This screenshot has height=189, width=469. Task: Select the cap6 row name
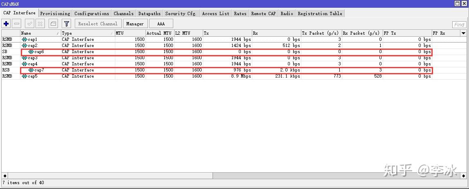pyautogui.click(x=39, y=52)
